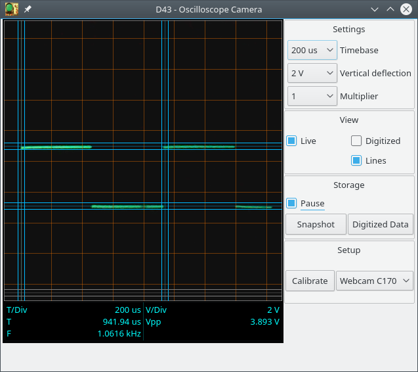Click the View group heading

[348, 120]
